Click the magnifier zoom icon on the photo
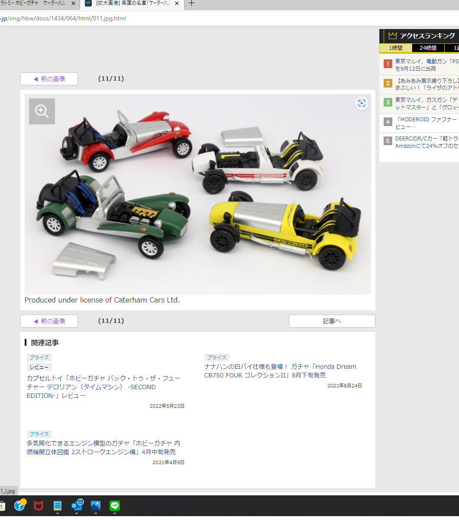The image size is (459, 530). pyautogui.click(x=42, y=111)
